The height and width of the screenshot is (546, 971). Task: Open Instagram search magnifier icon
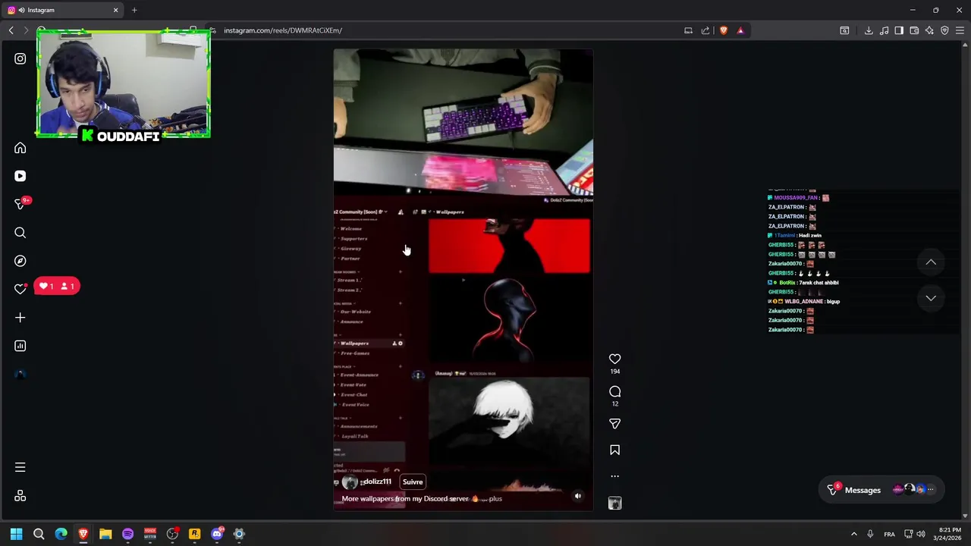click(x=20, y=233)
